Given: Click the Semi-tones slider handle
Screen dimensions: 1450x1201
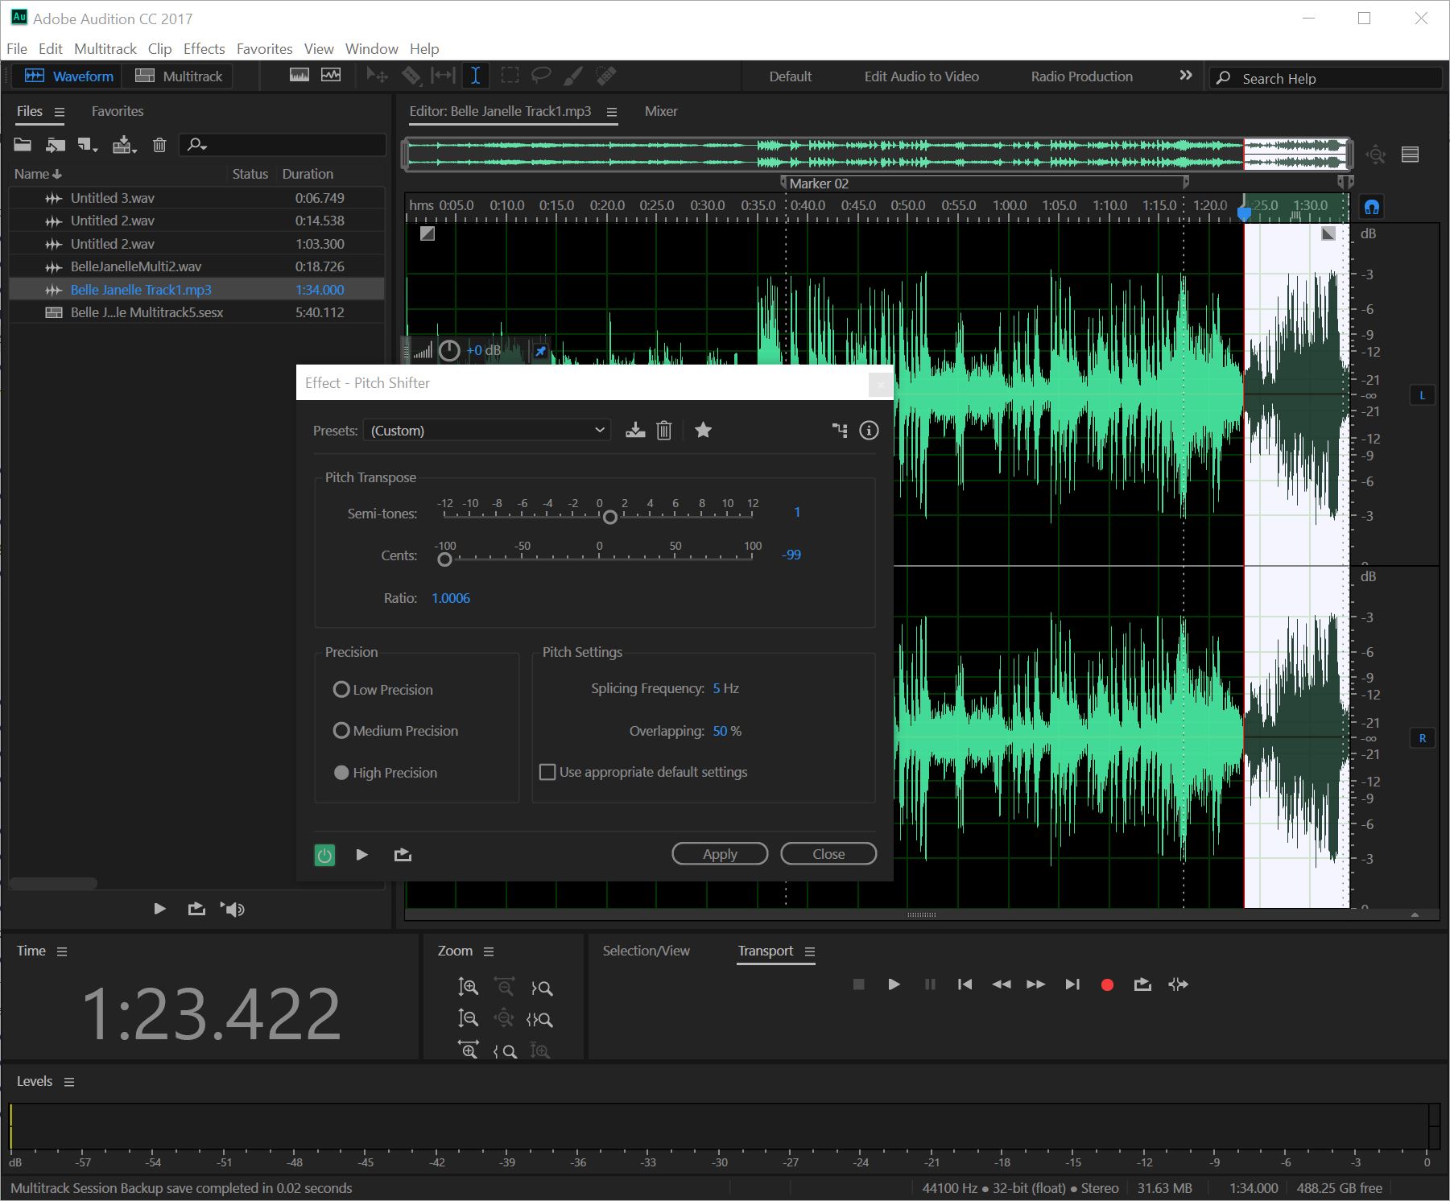Looking at the screenshot, I should pos(610,518).
